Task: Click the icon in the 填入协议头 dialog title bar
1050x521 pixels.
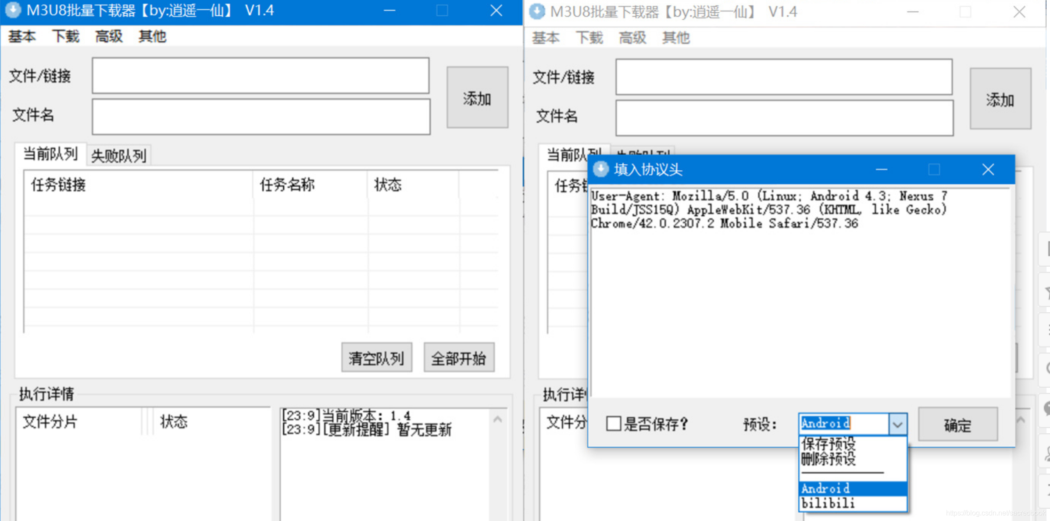Action: click(x=601, y=169)
